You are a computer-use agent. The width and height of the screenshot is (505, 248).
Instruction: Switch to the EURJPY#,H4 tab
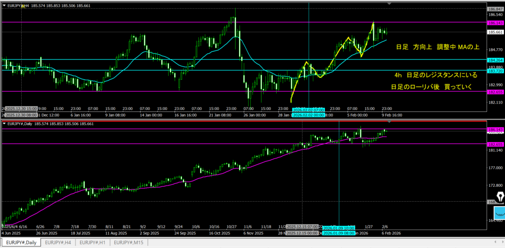(x=58, y=243)
